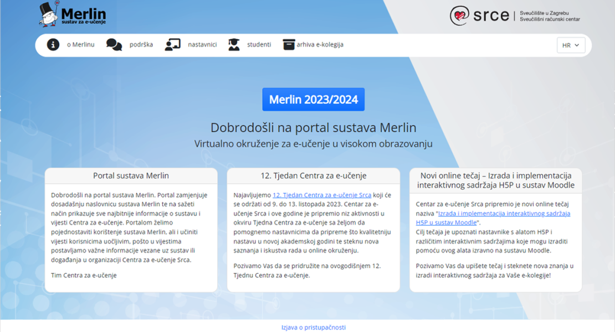Click Sveučilišni računski centar text
This screenshot has width=615, height=332.
pyautogui.click(x=550, y=19)
